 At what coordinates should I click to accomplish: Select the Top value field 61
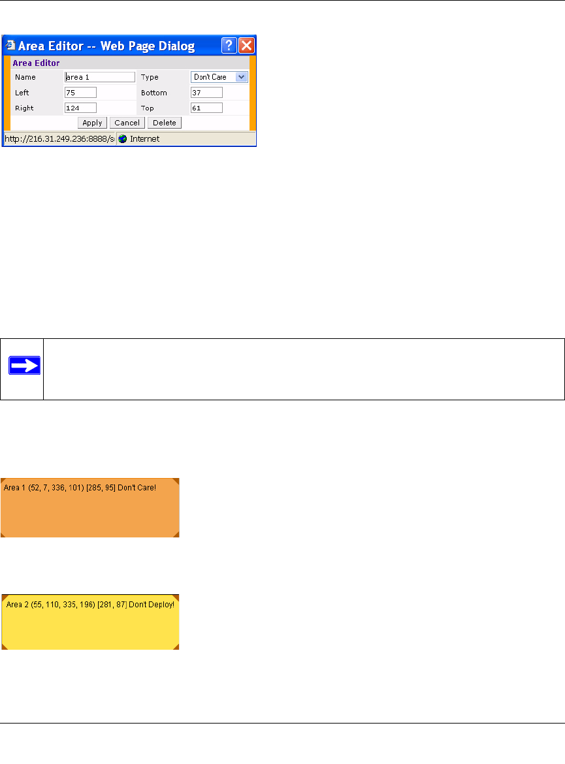[206, 108]
